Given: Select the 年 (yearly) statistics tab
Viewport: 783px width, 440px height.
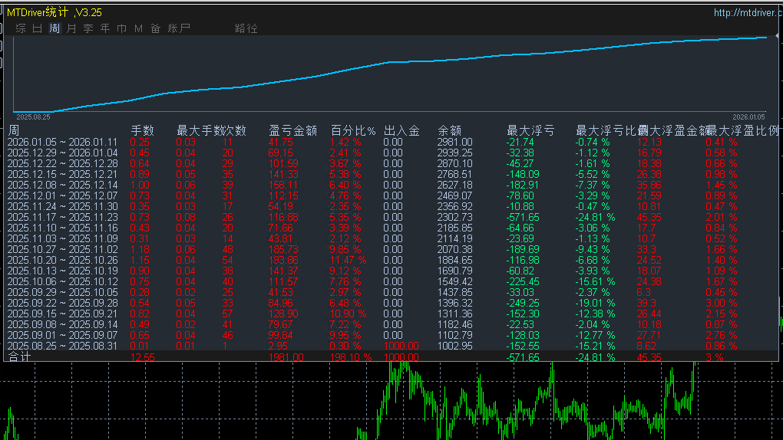Looking at the screenshot, I should (105, 28).
